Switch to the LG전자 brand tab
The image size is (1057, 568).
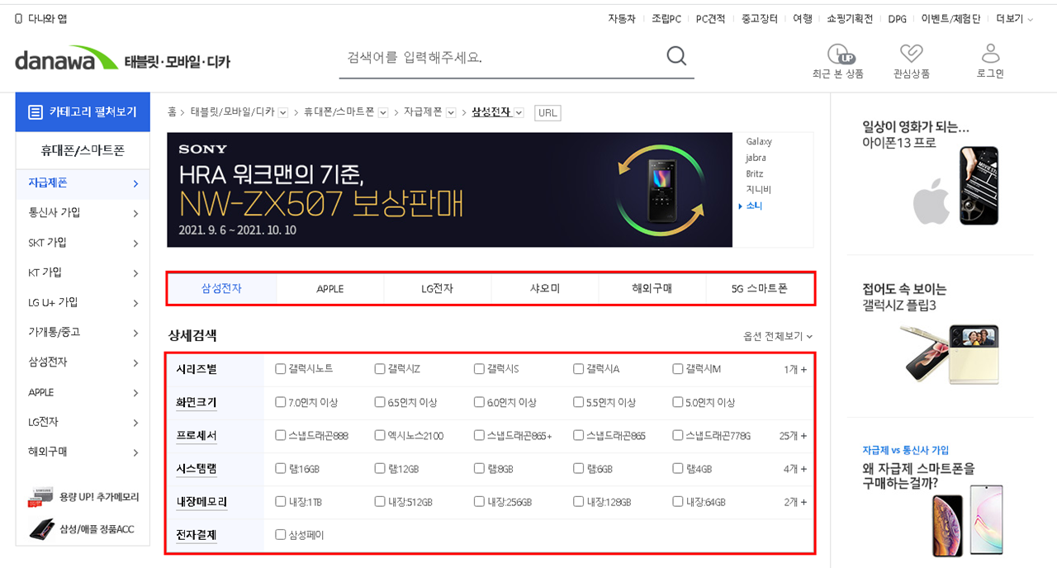[438, 289]
